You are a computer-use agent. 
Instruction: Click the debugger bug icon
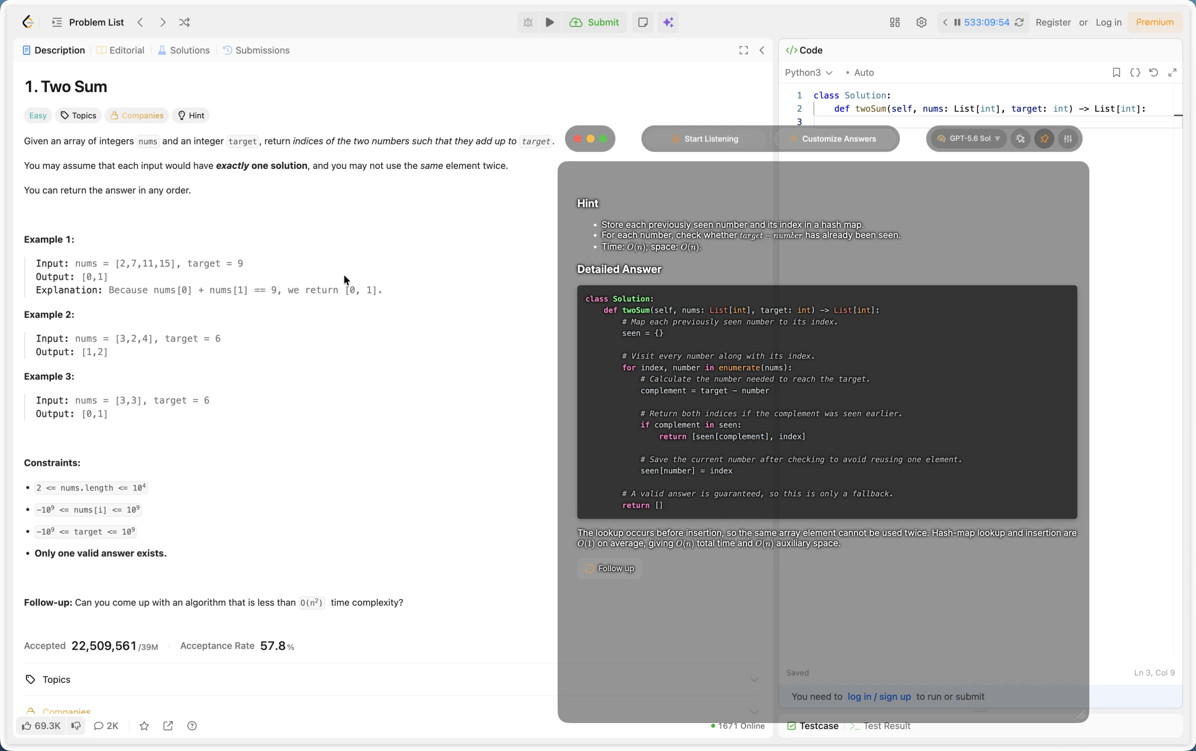click(x=528, y=22)
